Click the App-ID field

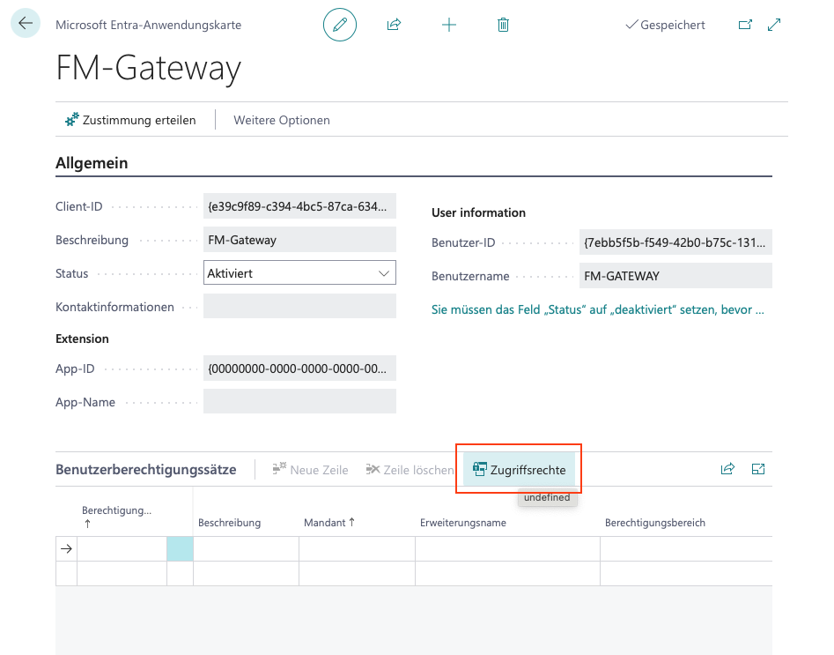click(x=299, y=368)
